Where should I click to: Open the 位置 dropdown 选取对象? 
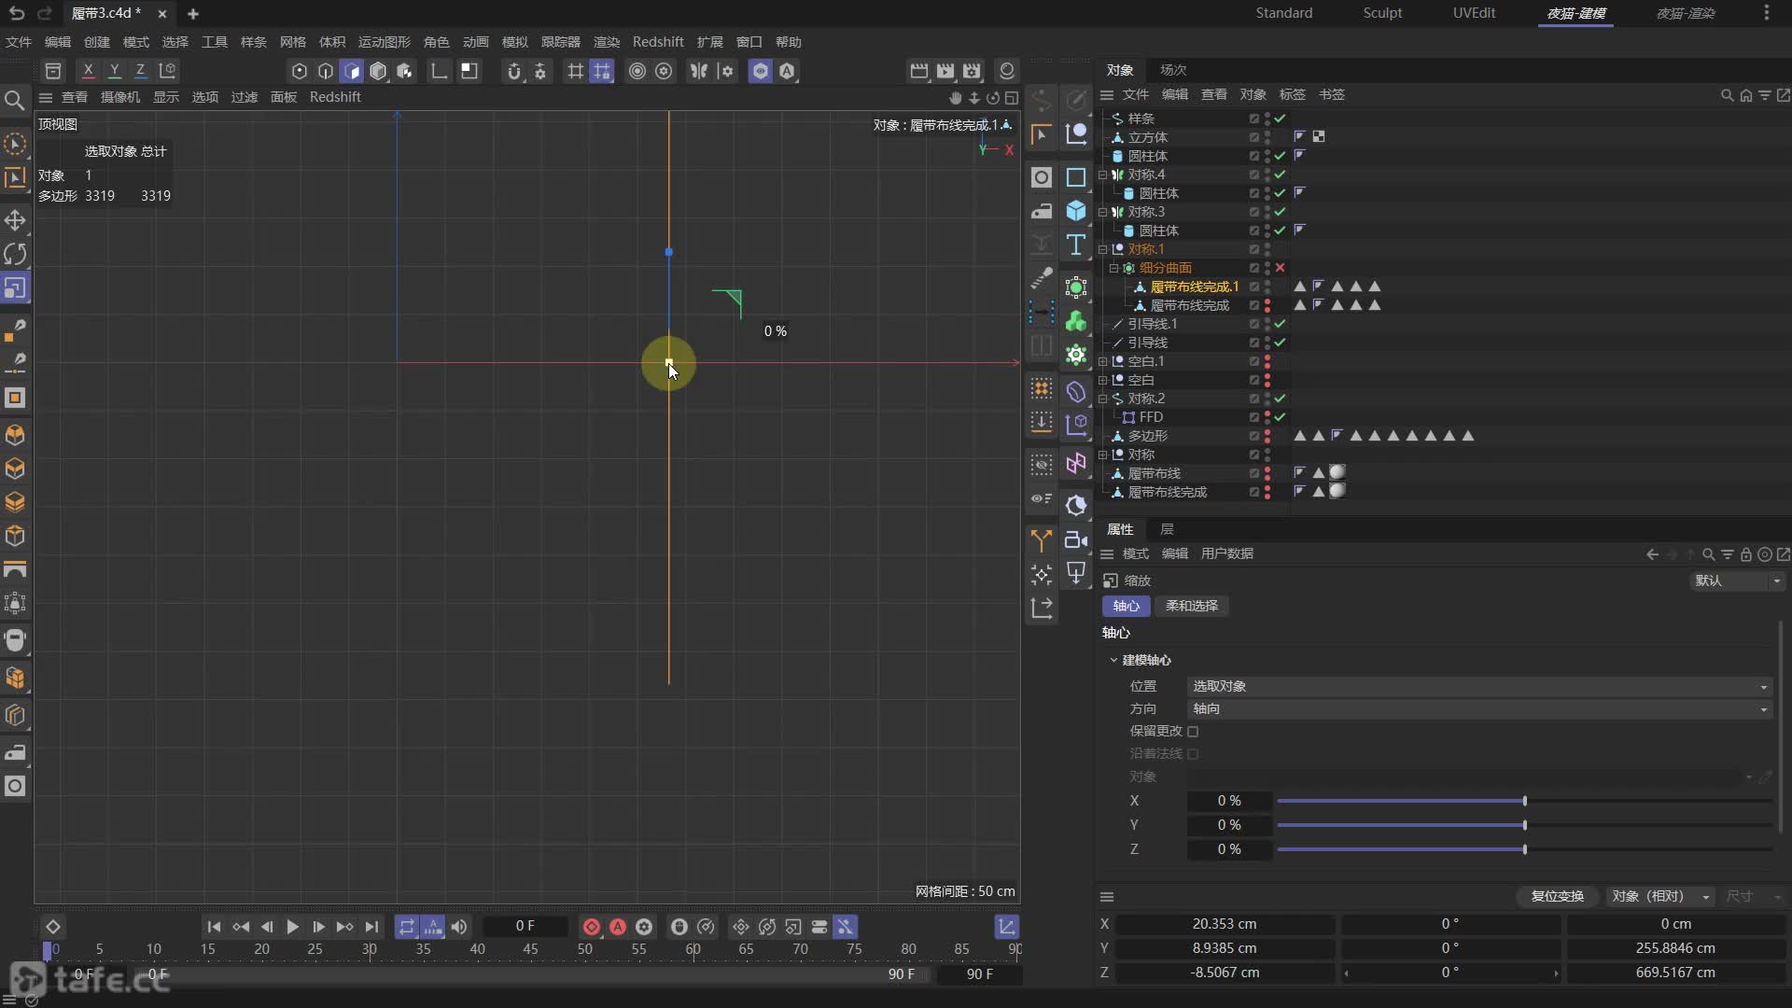1479,687
